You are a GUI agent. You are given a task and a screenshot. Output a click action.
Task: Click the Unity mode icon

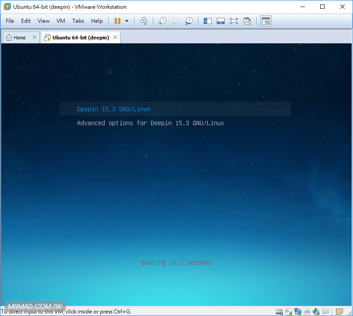pos(247,21)
